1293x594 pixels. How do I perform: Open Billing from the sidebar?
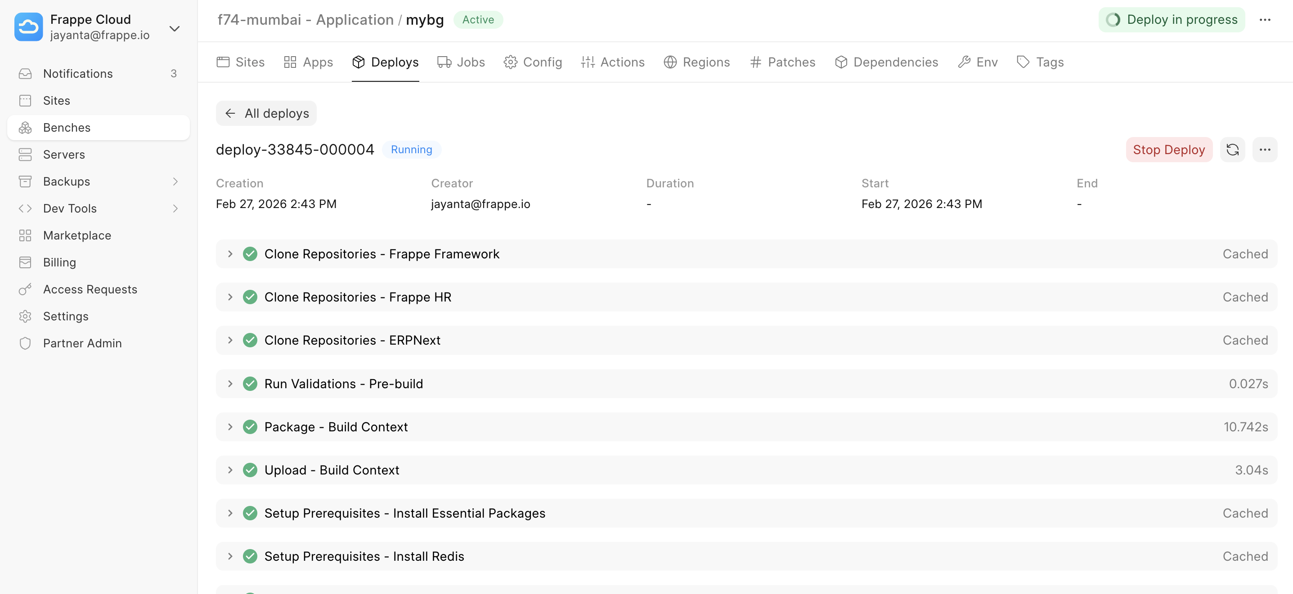(x=59, y=262)
